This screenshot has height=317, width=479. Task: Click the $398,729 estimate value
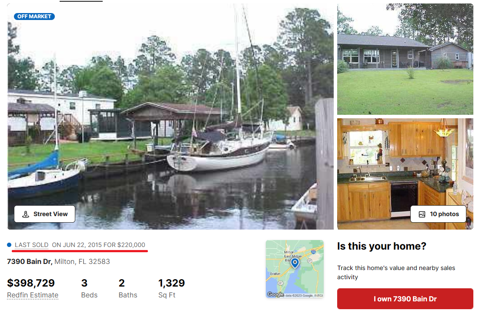(x=31, y=283)
